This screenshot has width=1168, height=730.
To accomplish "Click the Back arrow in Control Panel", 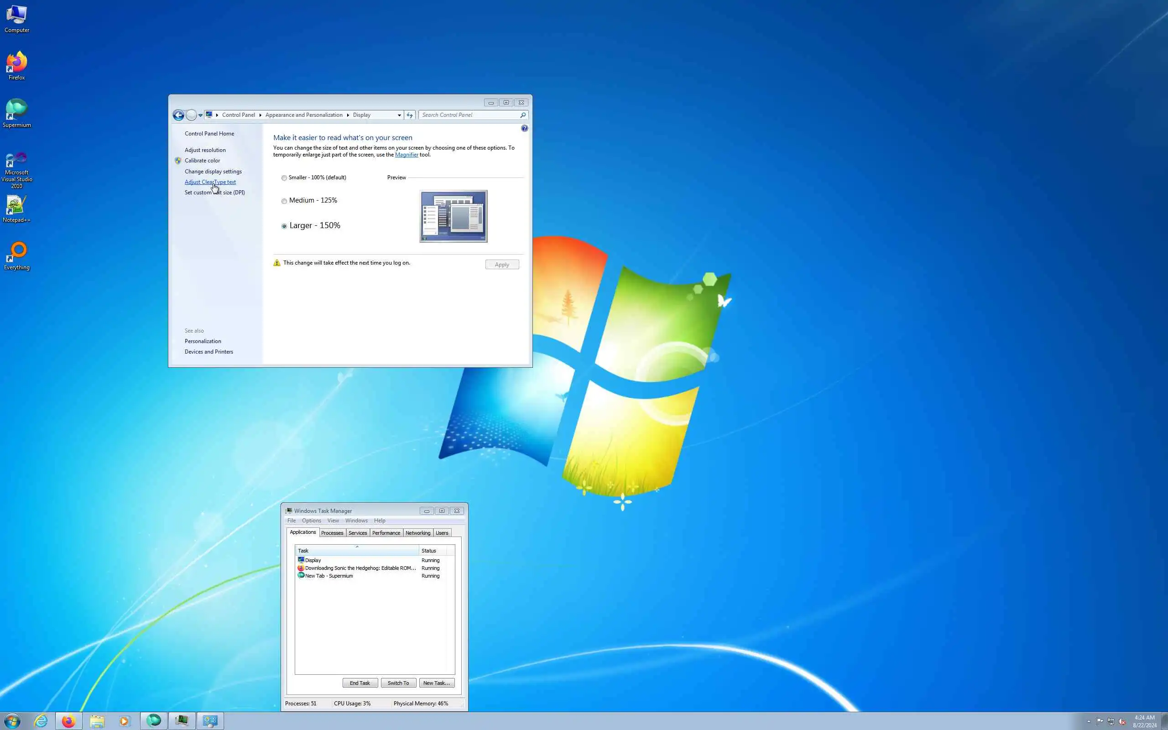I will coord(178,115).
